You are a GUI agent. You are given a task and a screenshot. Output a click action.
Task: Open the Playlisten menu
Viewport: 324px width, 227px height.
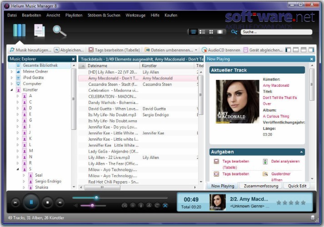pyautogui.click(x=74, y=15)
